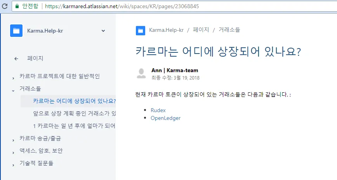Open the Rudex exchange link
This screenshot has width=337, height=180.
[158, 110]
